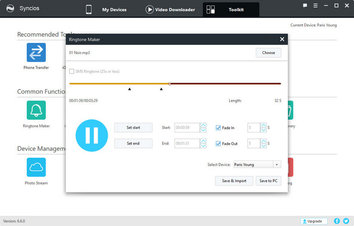
Task: Open the Twitter page icon
Action: click(346, 221)
